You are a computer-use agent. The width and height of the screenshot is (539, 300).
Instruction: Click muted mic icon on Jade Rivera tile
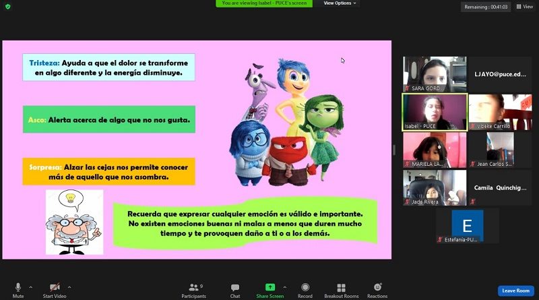tap(408, 202)
